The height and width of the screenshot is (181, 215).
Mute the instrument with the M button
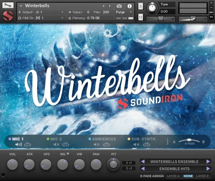click(x=140, y=17)
